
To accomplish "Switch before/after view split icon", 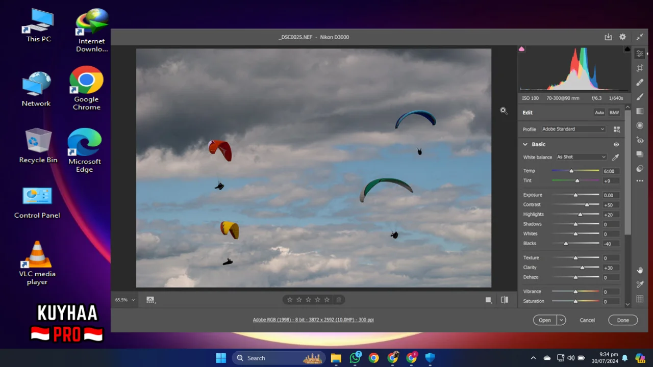I will (505, 300).
